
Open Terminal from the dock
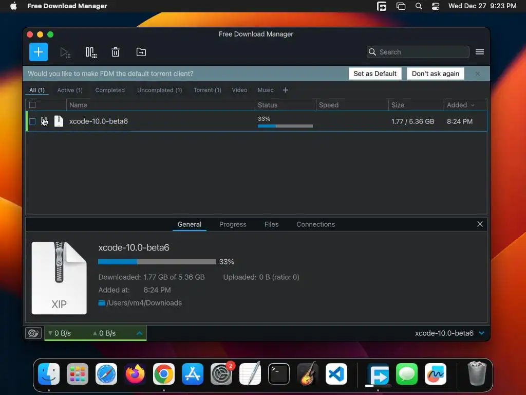click(x=279, y=374)
